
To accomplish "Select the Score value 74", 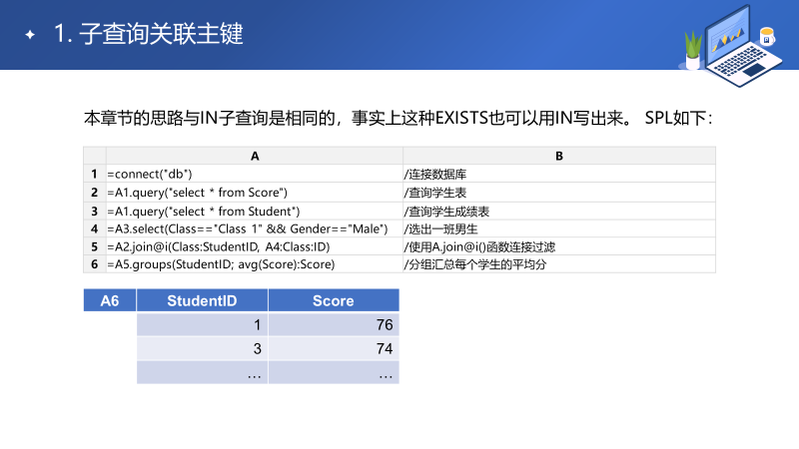I will point(334,348).
